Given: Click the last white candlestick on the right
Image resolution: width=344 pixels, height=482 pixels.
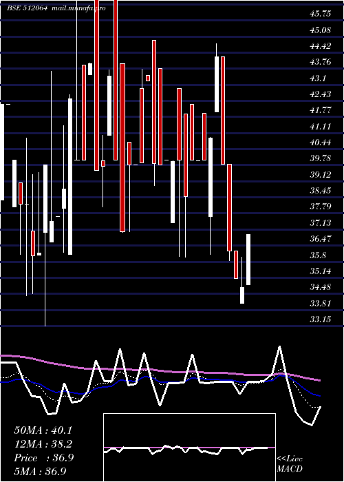Looking at the screenshot, I should coord(248,260).
